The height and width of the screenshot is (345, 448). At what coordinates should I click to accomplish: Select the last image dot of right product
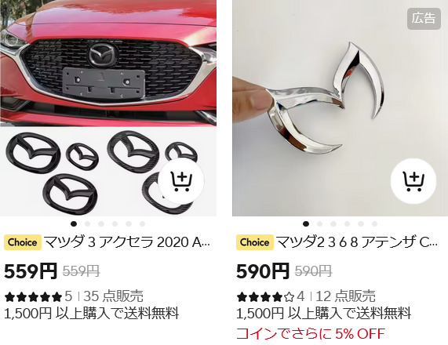point(374,223)
